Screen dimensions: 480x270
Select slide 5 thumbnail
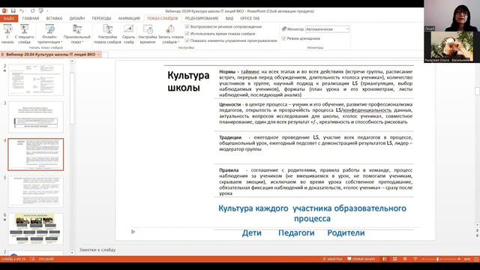36,192
